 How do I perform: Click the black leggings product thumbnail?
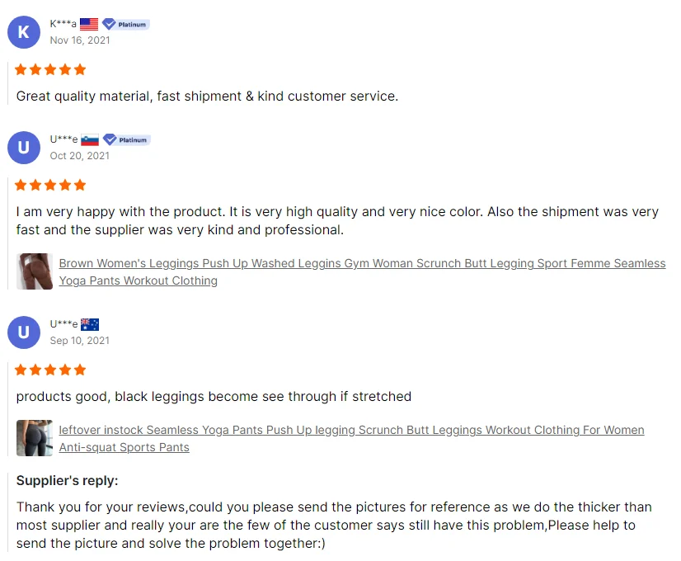[35, 438]
